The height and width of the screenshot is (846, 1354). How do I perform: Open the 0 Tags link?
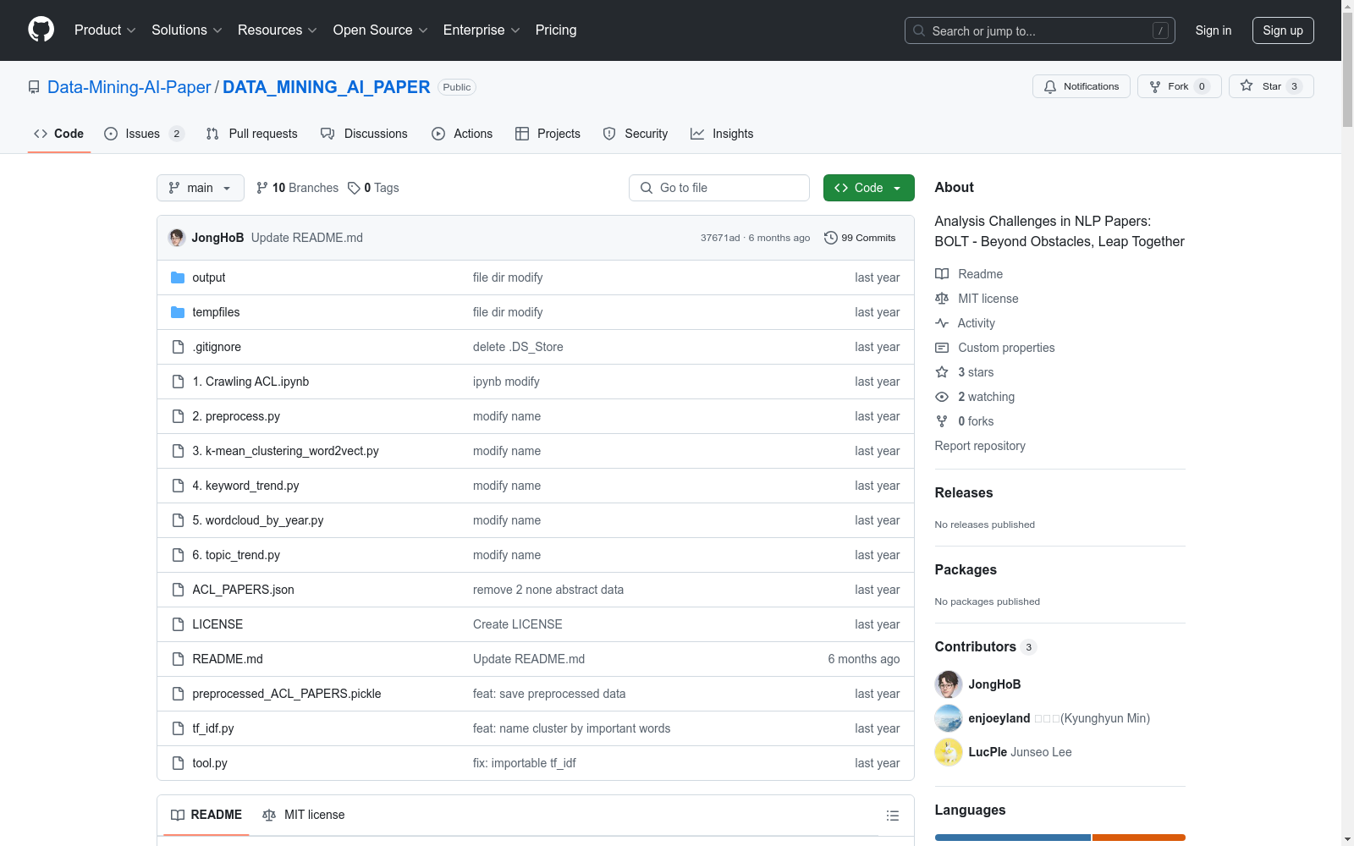coord(373,188)
